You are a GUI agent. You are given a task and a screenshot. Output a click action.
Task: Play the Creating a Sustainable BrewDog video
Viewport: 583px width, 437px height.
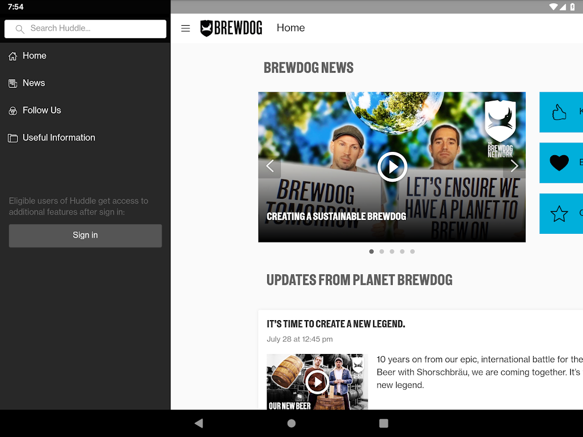tap(392, 167)
